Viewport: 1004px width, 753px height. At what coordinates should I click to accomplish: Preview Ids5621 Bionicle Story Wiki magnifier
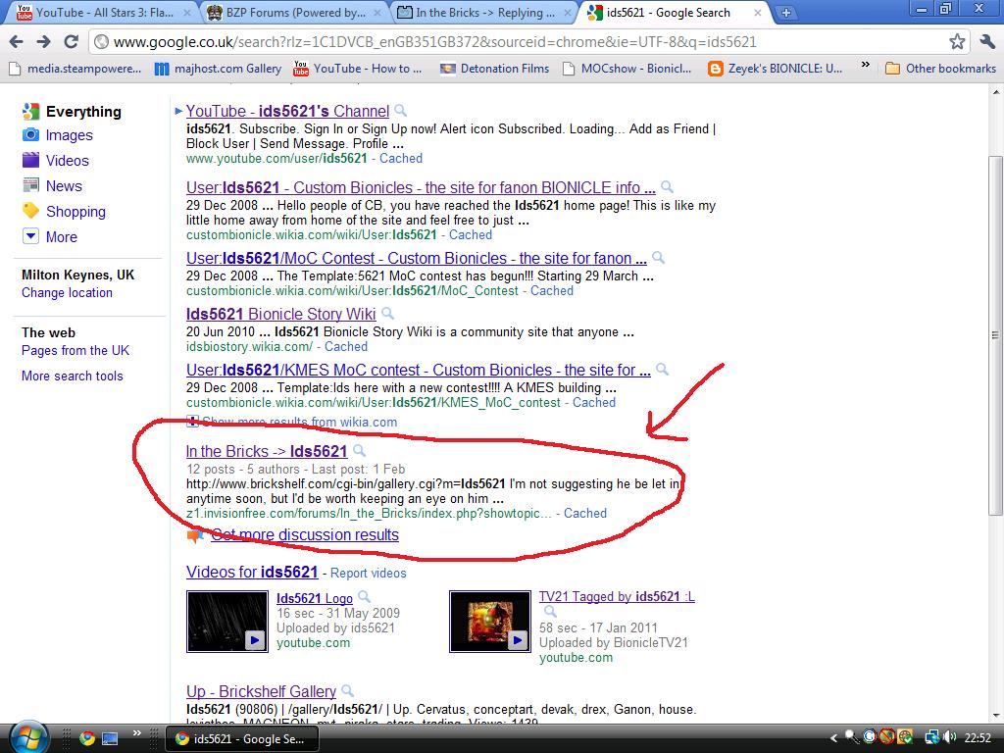(387, 313)
